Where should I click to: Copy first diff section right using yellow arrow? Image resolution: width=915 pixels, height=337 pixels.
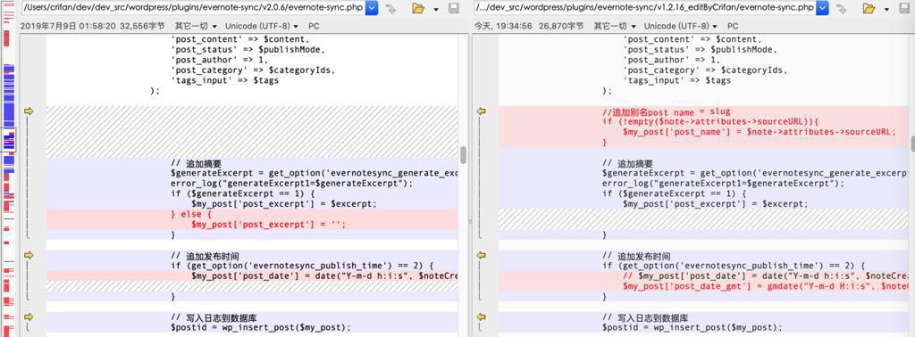pyautogui.click(x=29, y=111)
